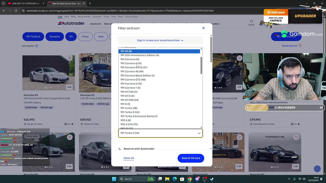Click the Porsche filter chip
The height and width of the screenshot is (183, 326).
tap(55, 37)
